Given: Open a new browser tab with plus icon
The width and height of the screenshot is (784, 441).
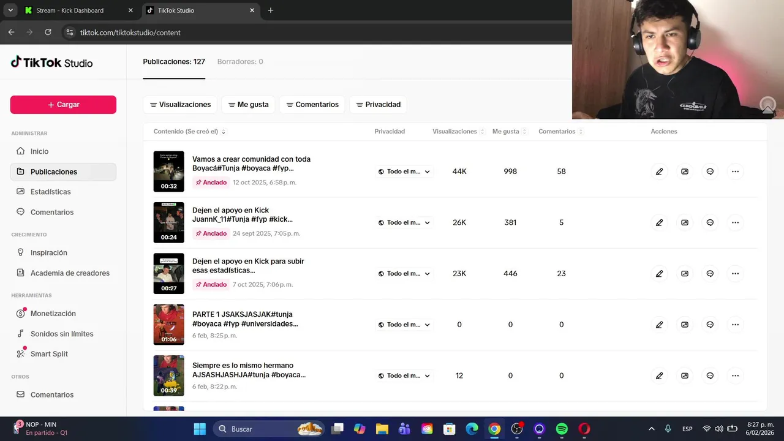Looking at the screenshot, I should [271, 10].
